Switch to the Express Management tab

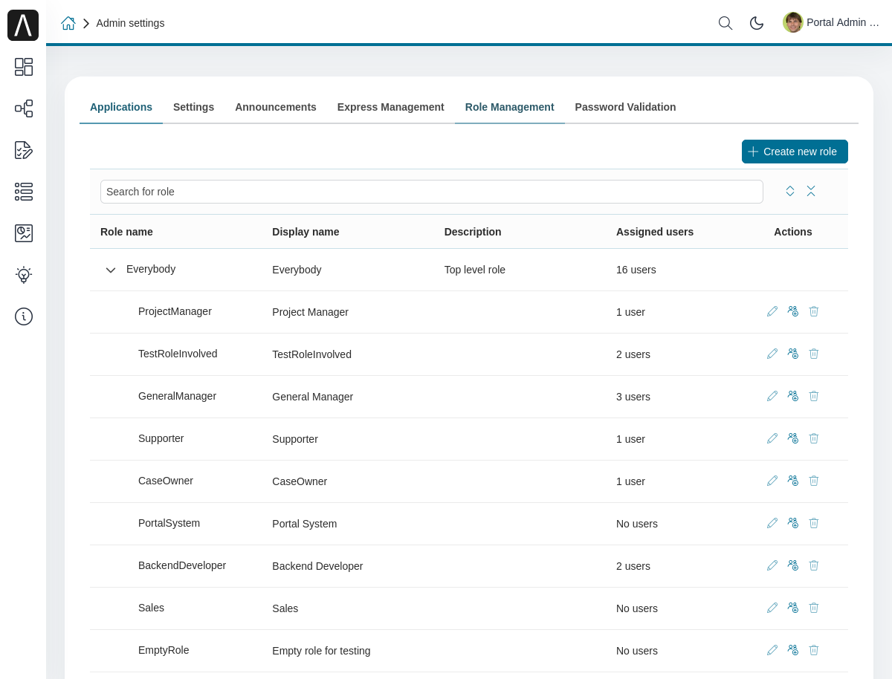pyautogui.click(x=390, y=107)
